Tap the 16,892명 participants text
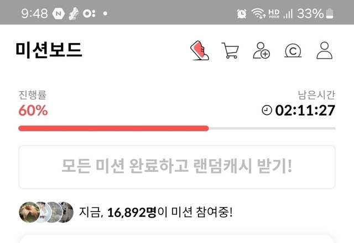The height and width of the screenshot is (243, 354). 132,212
